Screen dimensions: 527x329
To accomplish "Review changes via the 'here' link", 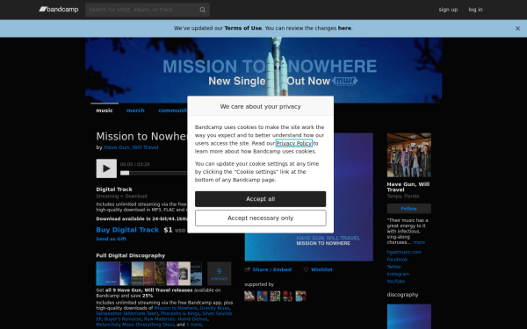I will pos(344,28).
